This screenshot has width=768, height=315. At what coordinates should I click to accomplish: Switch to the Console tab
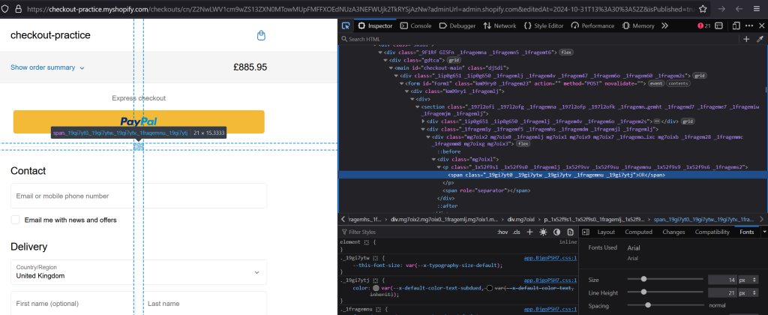click(415, 25)
